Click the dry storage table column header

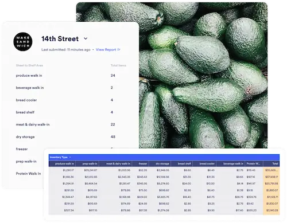(160, 164)
